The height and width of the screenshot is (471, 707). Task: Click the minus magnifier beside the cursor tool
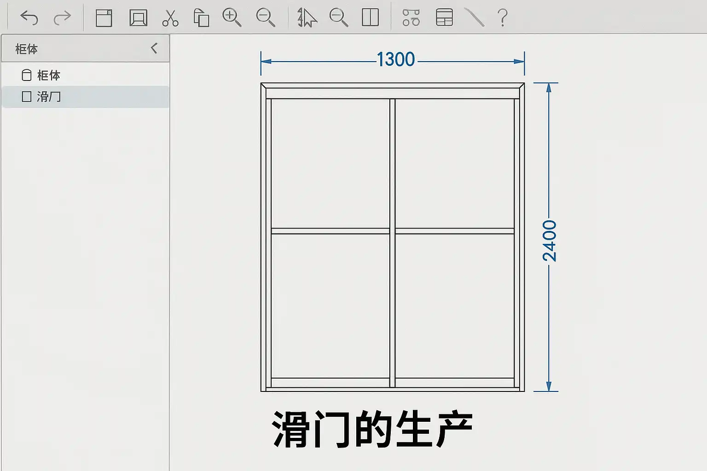click(339, 18)
